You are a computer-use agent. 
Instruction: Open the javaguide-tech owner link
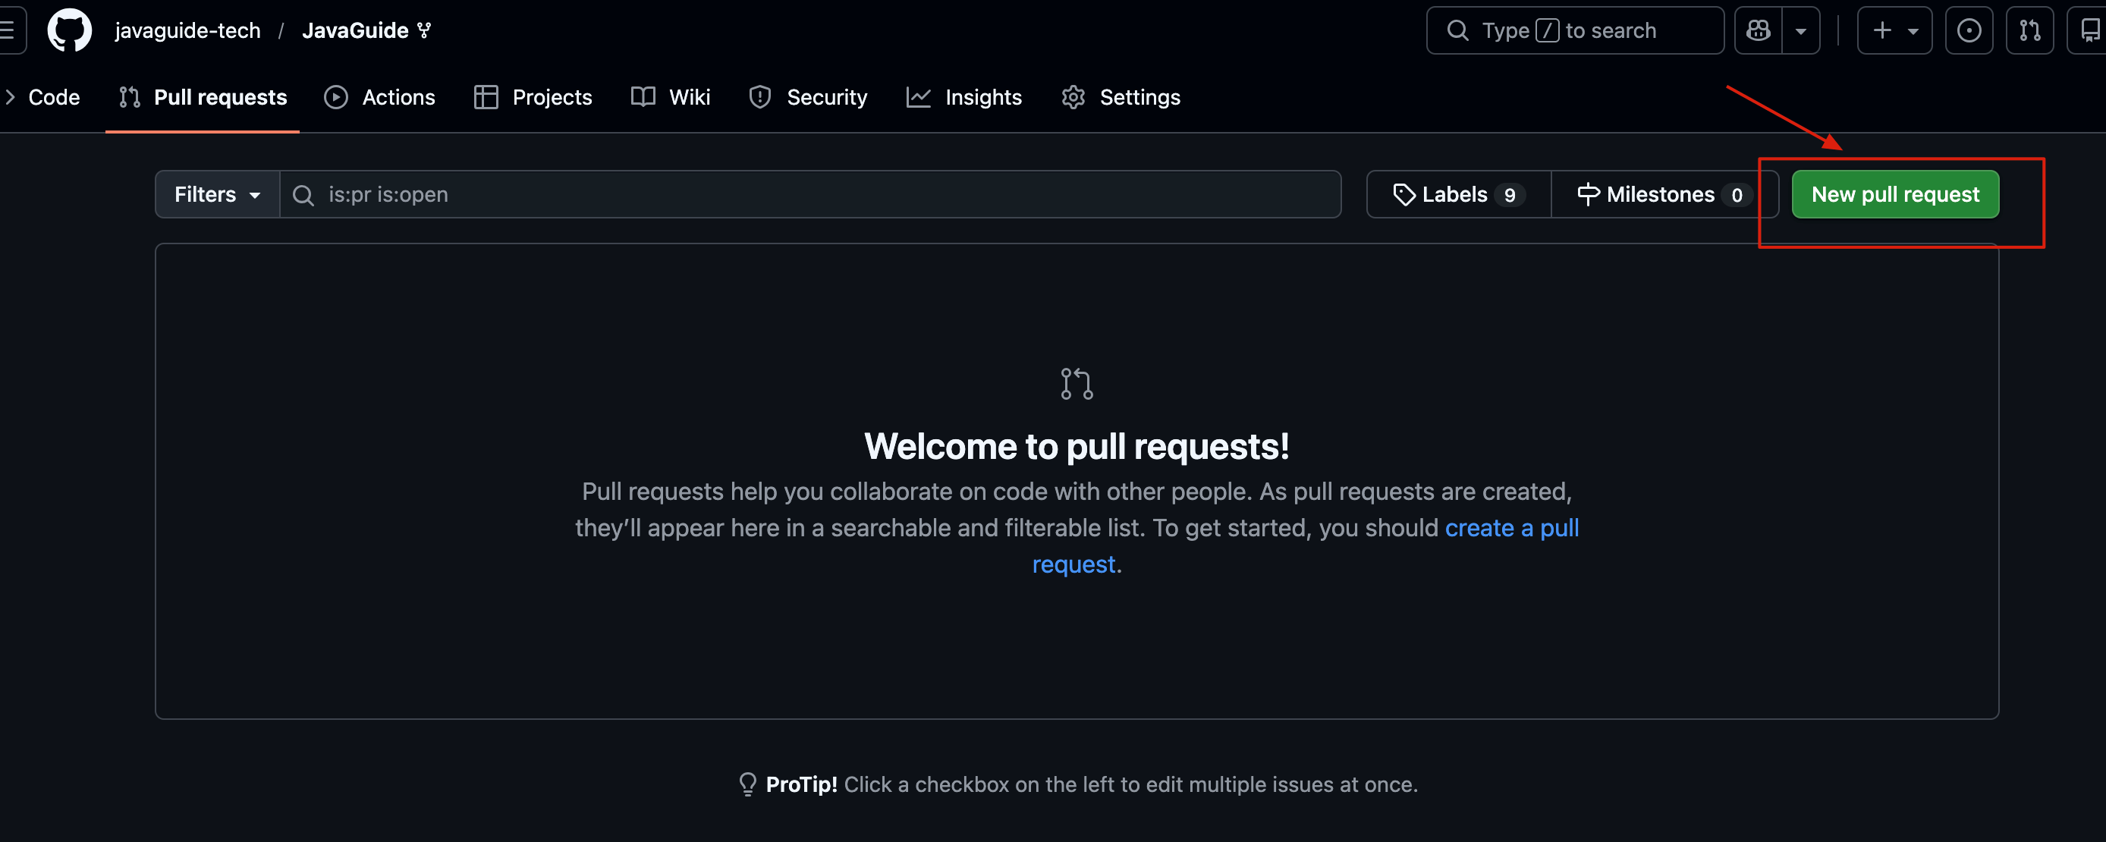point(187,31)
